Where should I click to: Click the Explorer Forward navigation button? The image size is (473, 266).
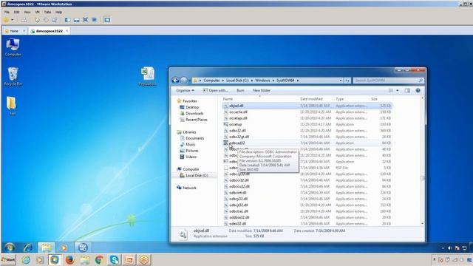pyautogui.click(x=184, y=81)
